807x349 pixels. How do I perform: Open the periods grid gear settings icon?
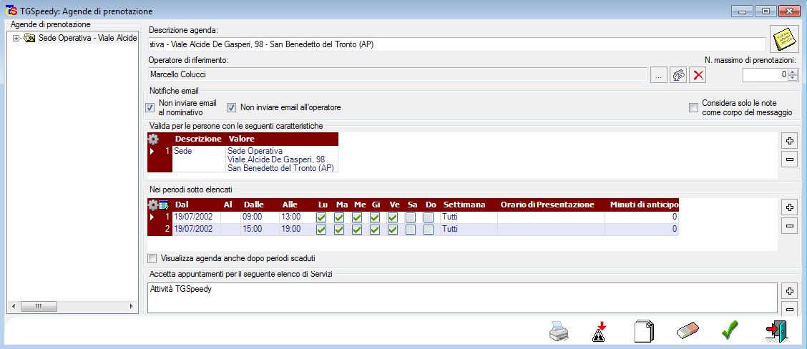pos(153,205)
